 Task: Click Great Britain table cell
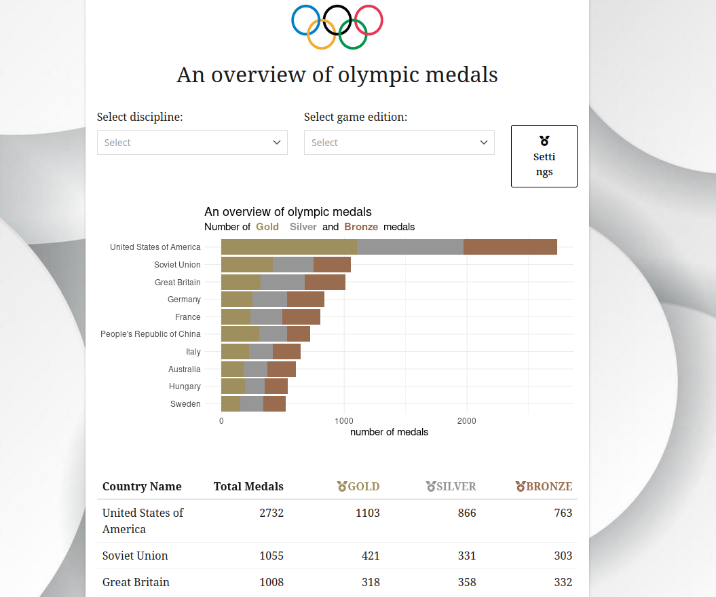pyautogui.click(x=136, y=582)
